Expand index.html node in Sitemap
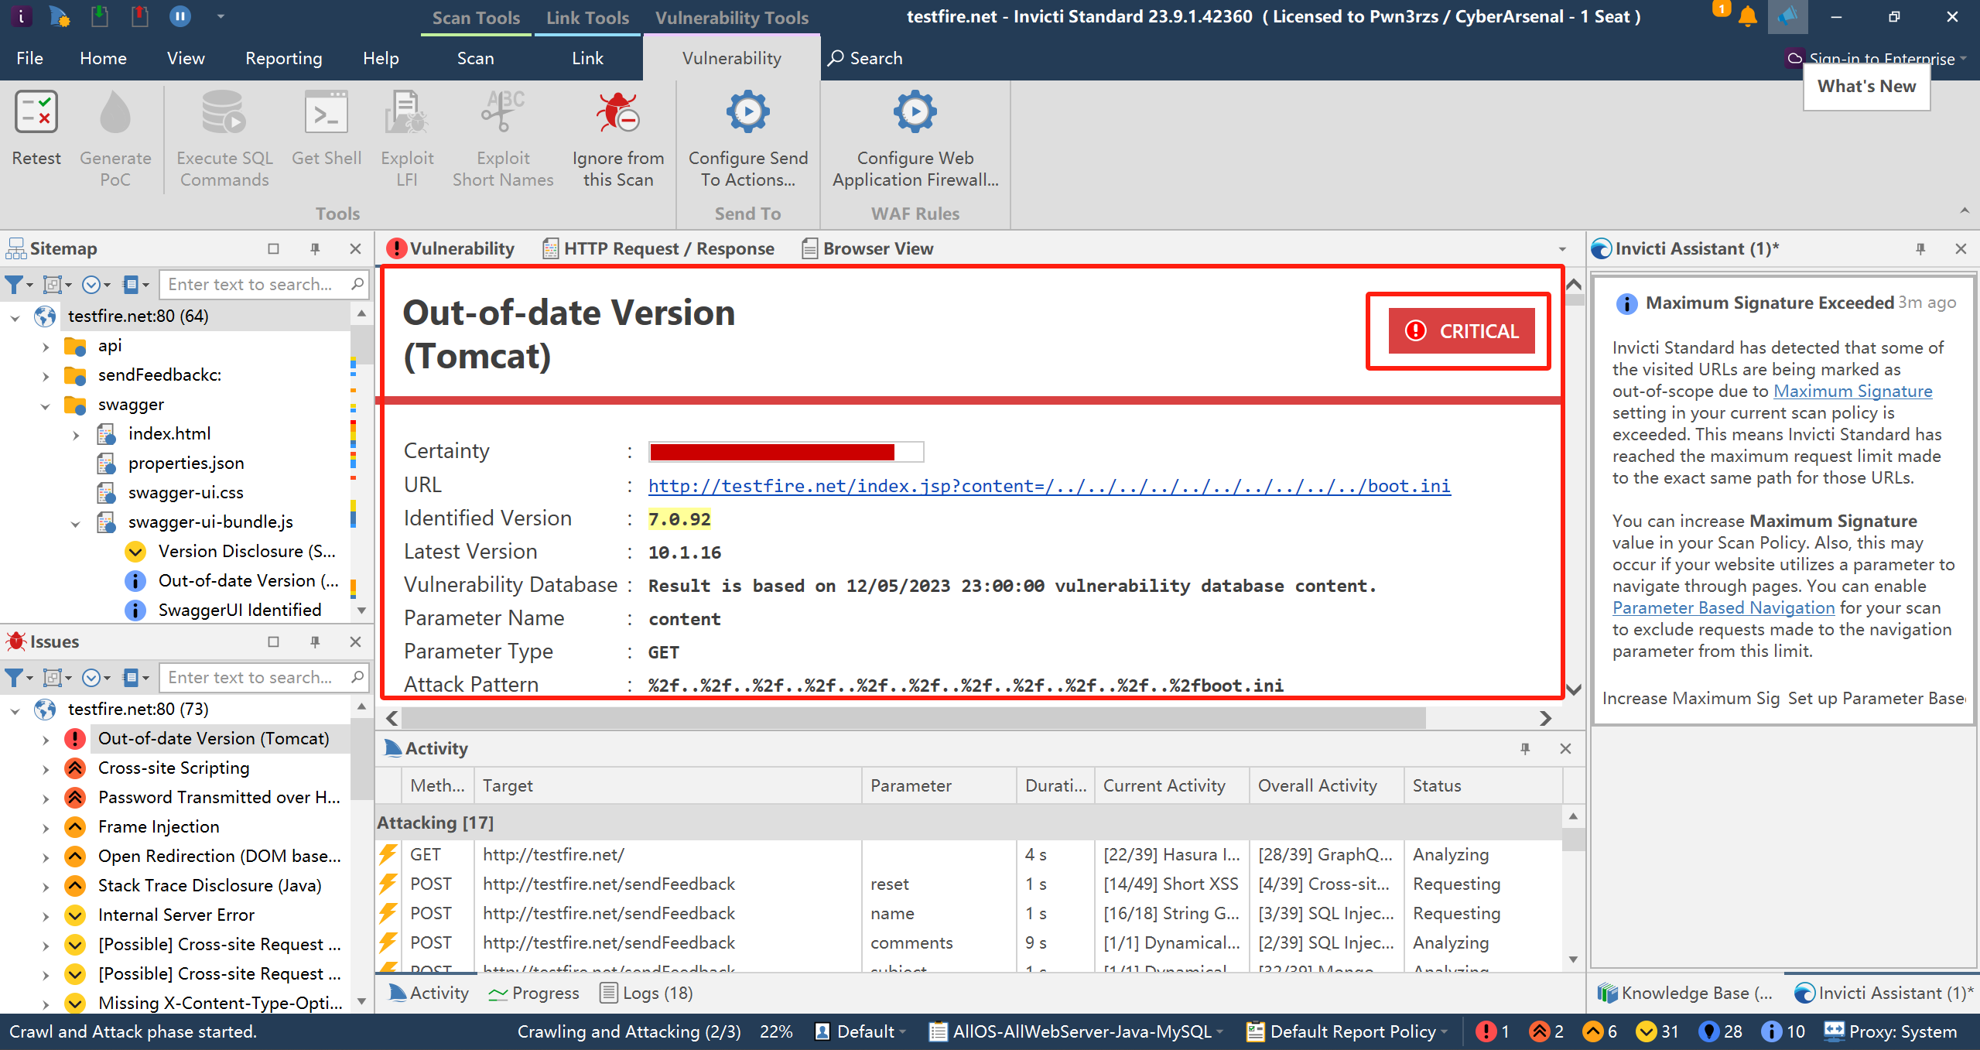This screenshot has width=1980, height=1050. [x=76, y=435]
